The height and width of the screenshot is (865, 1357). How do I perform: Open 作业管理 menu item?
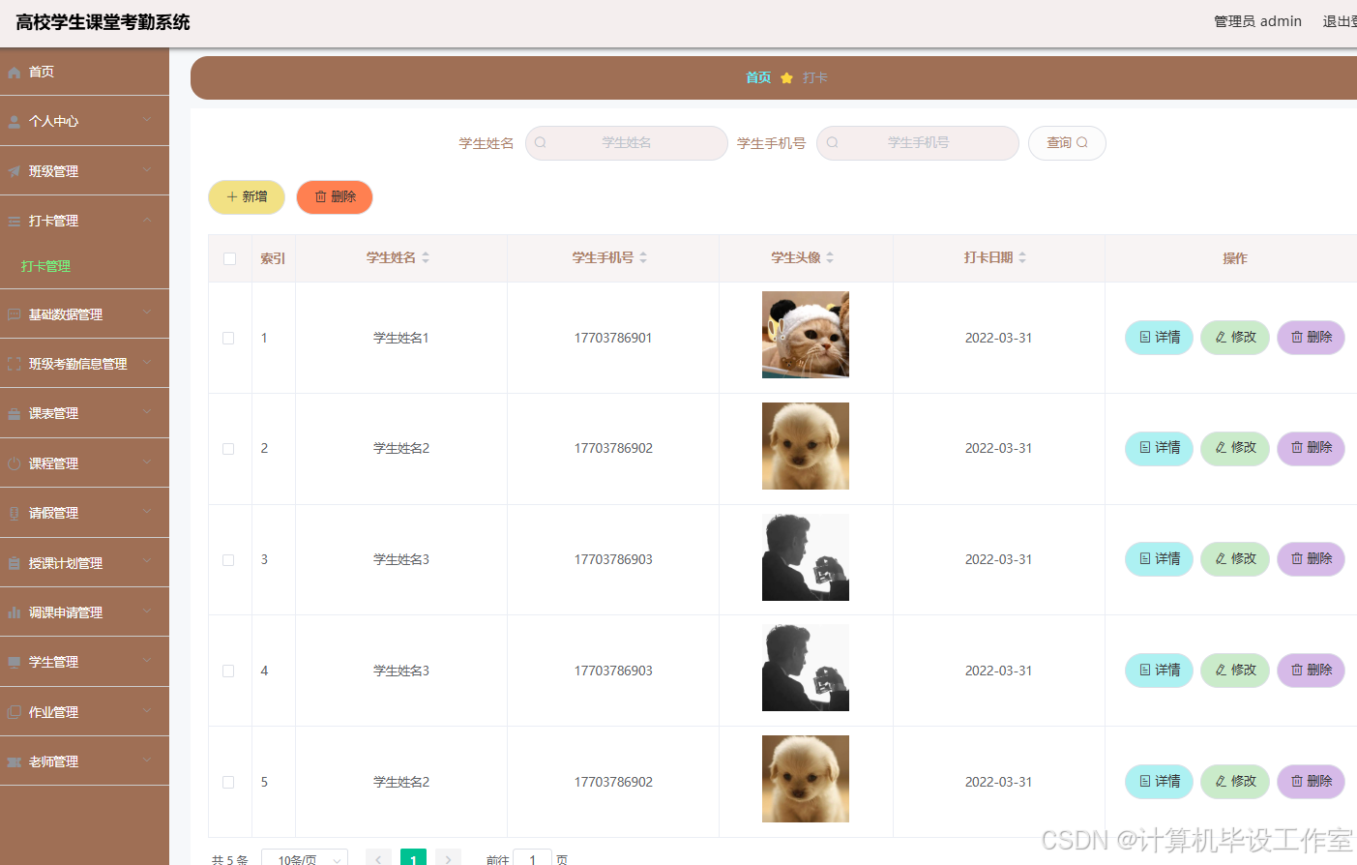point(84,712)
